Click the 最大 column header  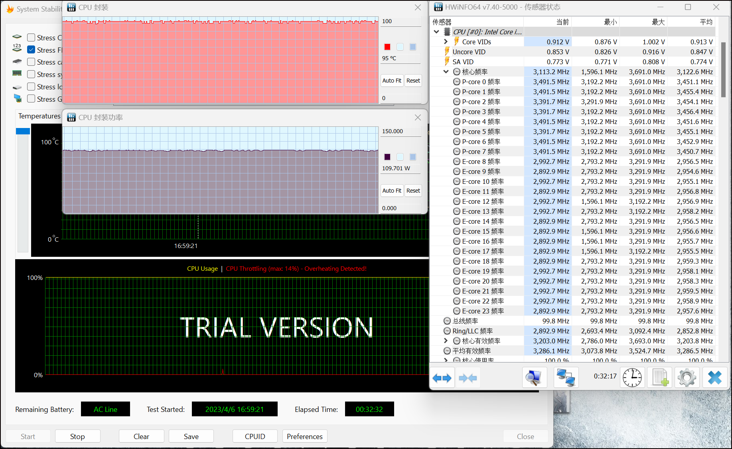tap(658, 22)
